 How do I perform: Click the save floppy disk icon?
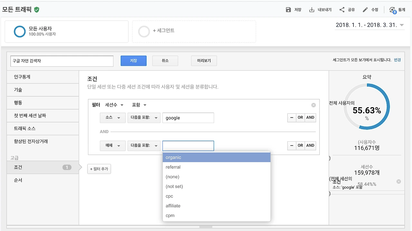(x=288, y=10)
